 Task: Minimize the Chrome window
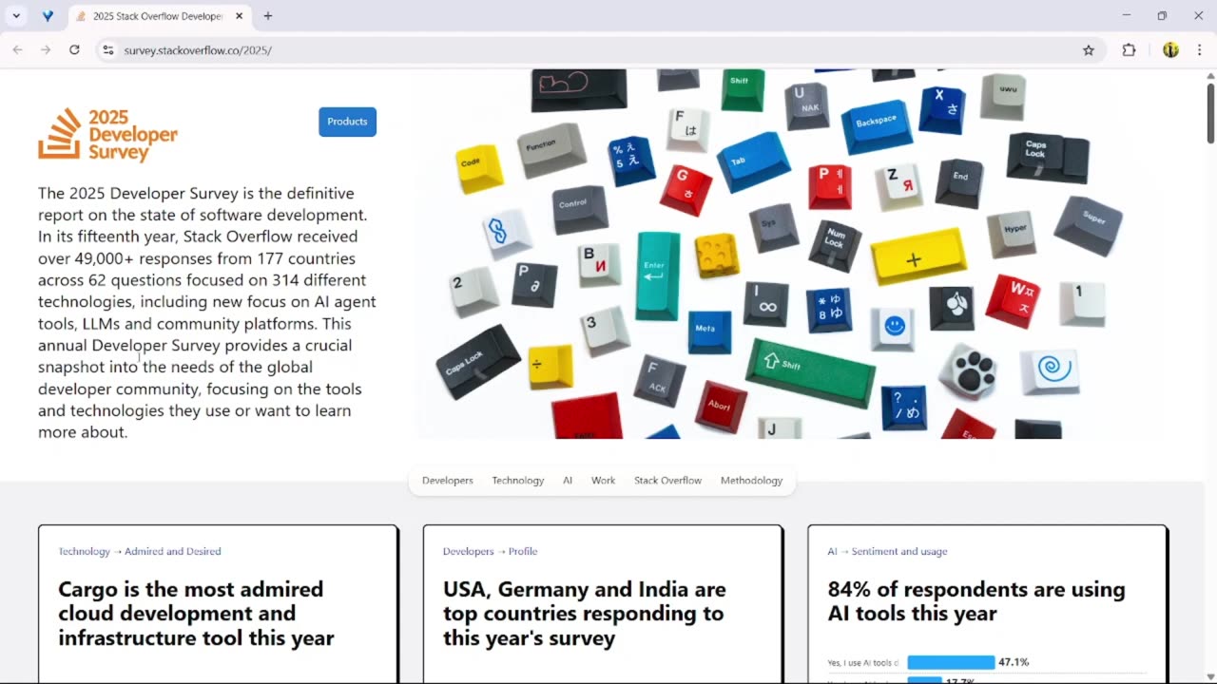(x=1127, y=16)
